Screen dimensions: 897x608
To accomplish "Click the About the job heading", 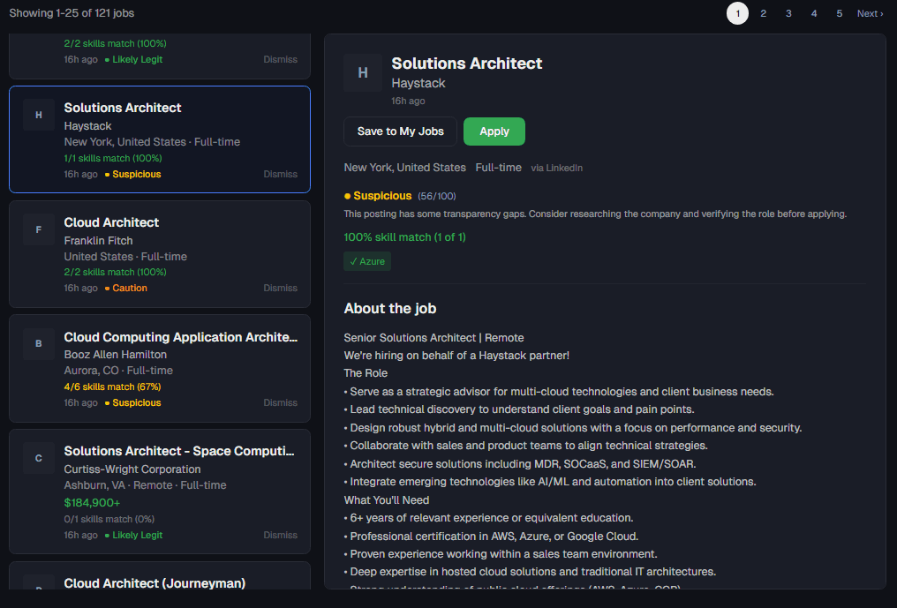I will click(390, 308).
